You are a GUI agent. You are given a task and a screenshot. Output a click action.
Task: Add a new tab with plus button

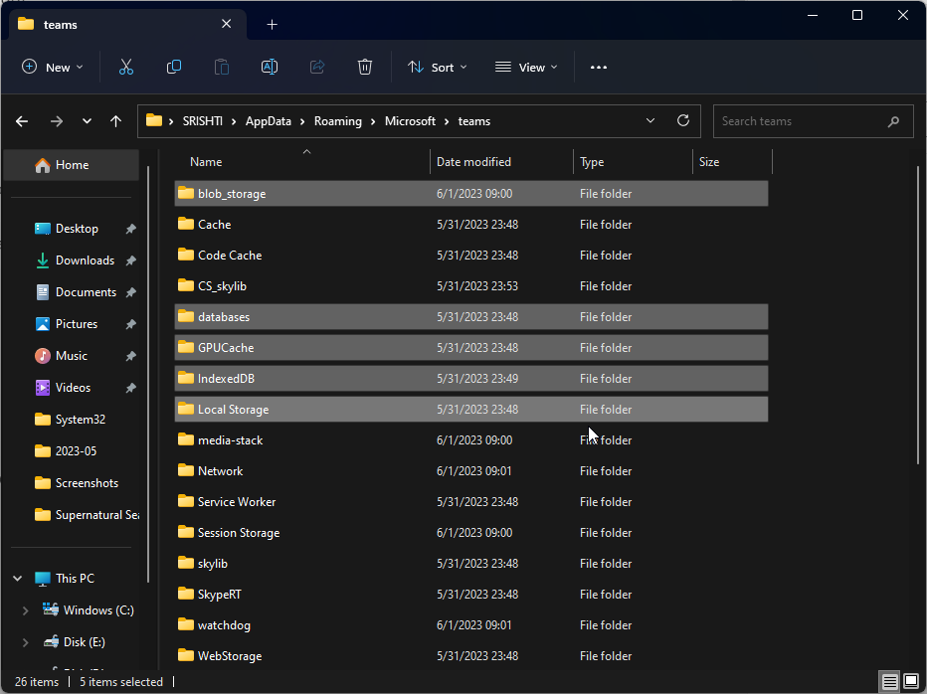tap(272, 24)
